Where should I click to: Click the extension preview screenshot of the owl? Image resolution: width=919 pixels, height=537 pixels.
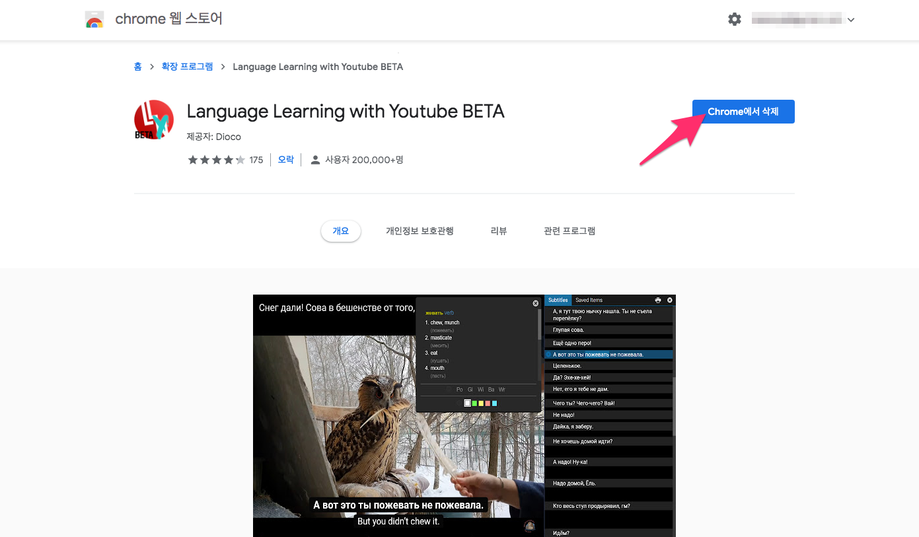click(x=464, y=415)
